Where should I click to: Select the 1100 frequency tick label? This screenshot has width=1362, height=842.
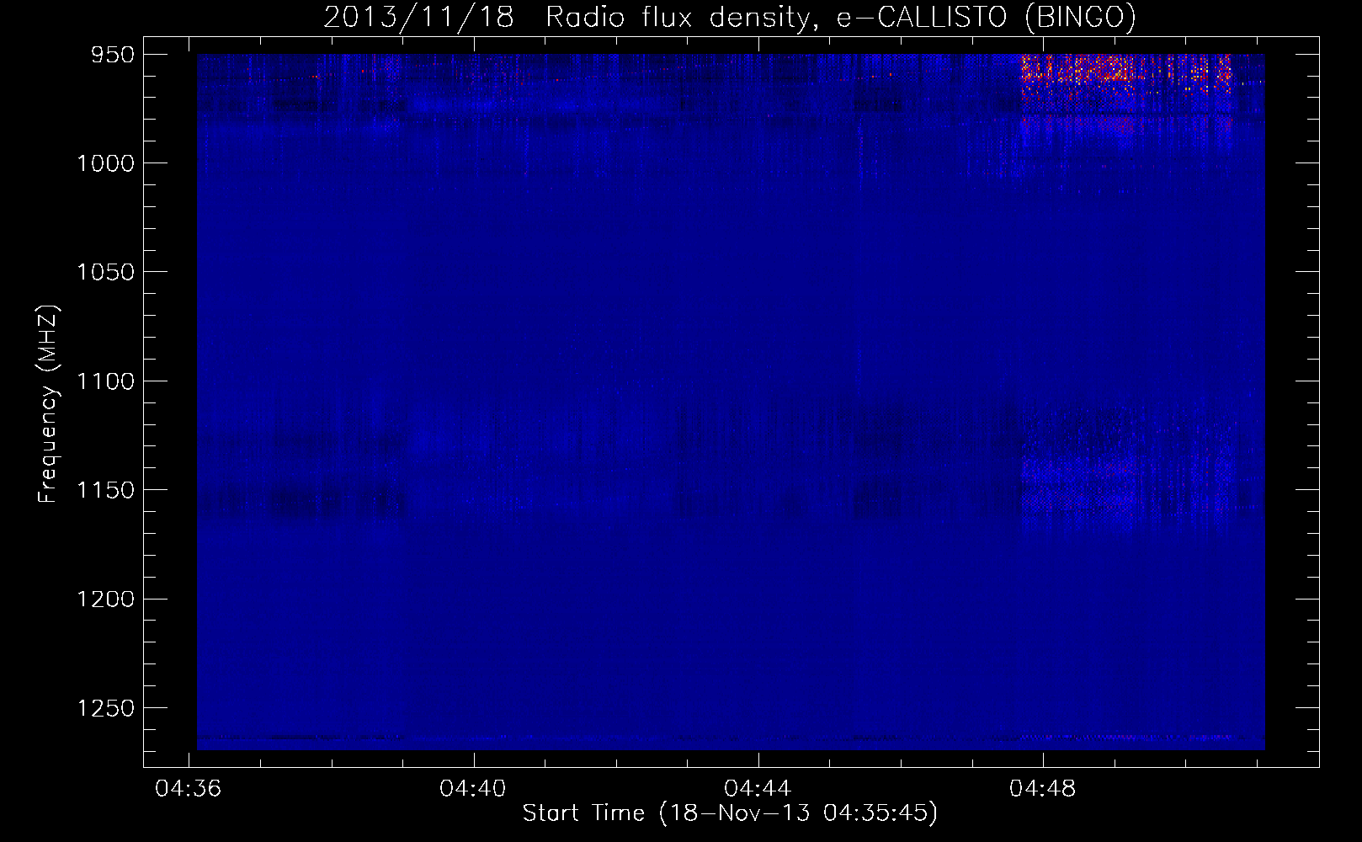(105, 381)
